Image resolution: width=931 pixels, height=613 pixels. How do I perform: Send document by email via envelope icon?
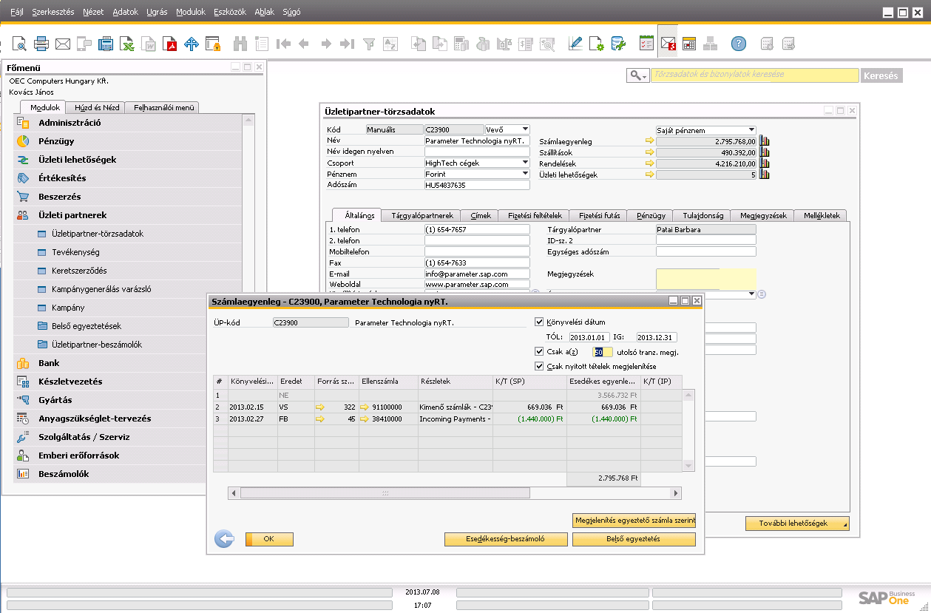(63, 44)
